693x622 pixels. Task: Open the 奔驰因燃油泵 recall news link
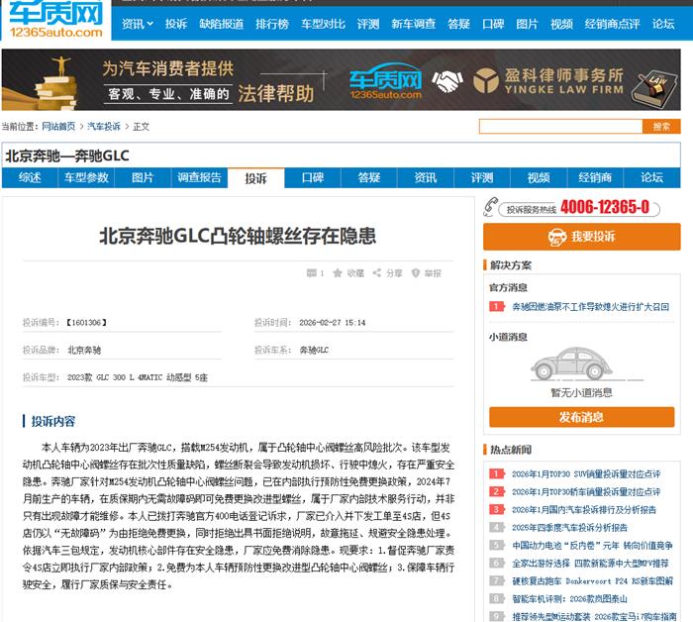click(x=590, y=307)
